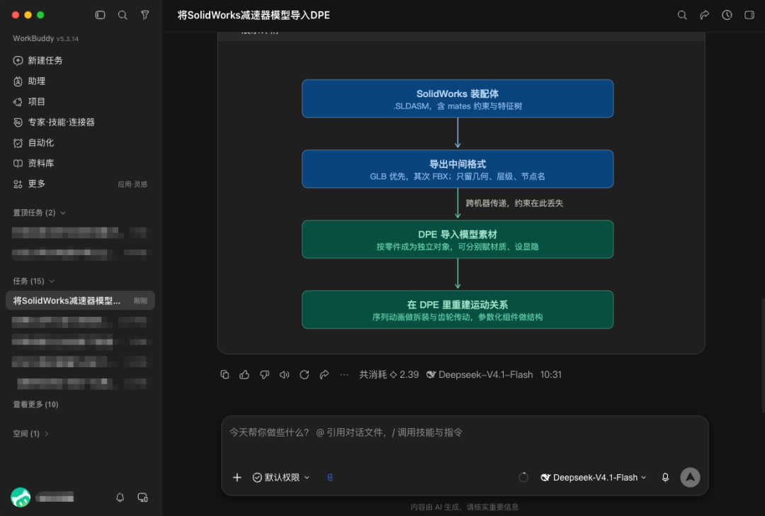Activate voice input microphone
The image size is (765, 516).
click(665, 478)
